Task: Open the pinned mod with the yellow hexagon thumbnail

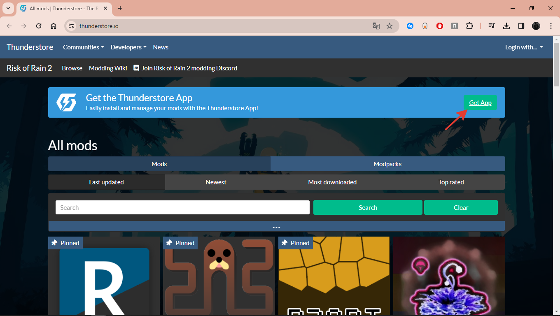Action: tap(334, 276)
